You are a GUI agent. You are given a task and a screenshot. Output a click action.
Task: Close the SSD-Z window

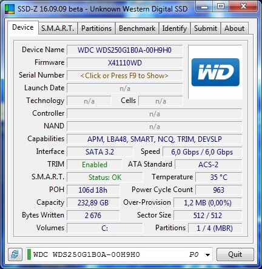pos(243,7)
